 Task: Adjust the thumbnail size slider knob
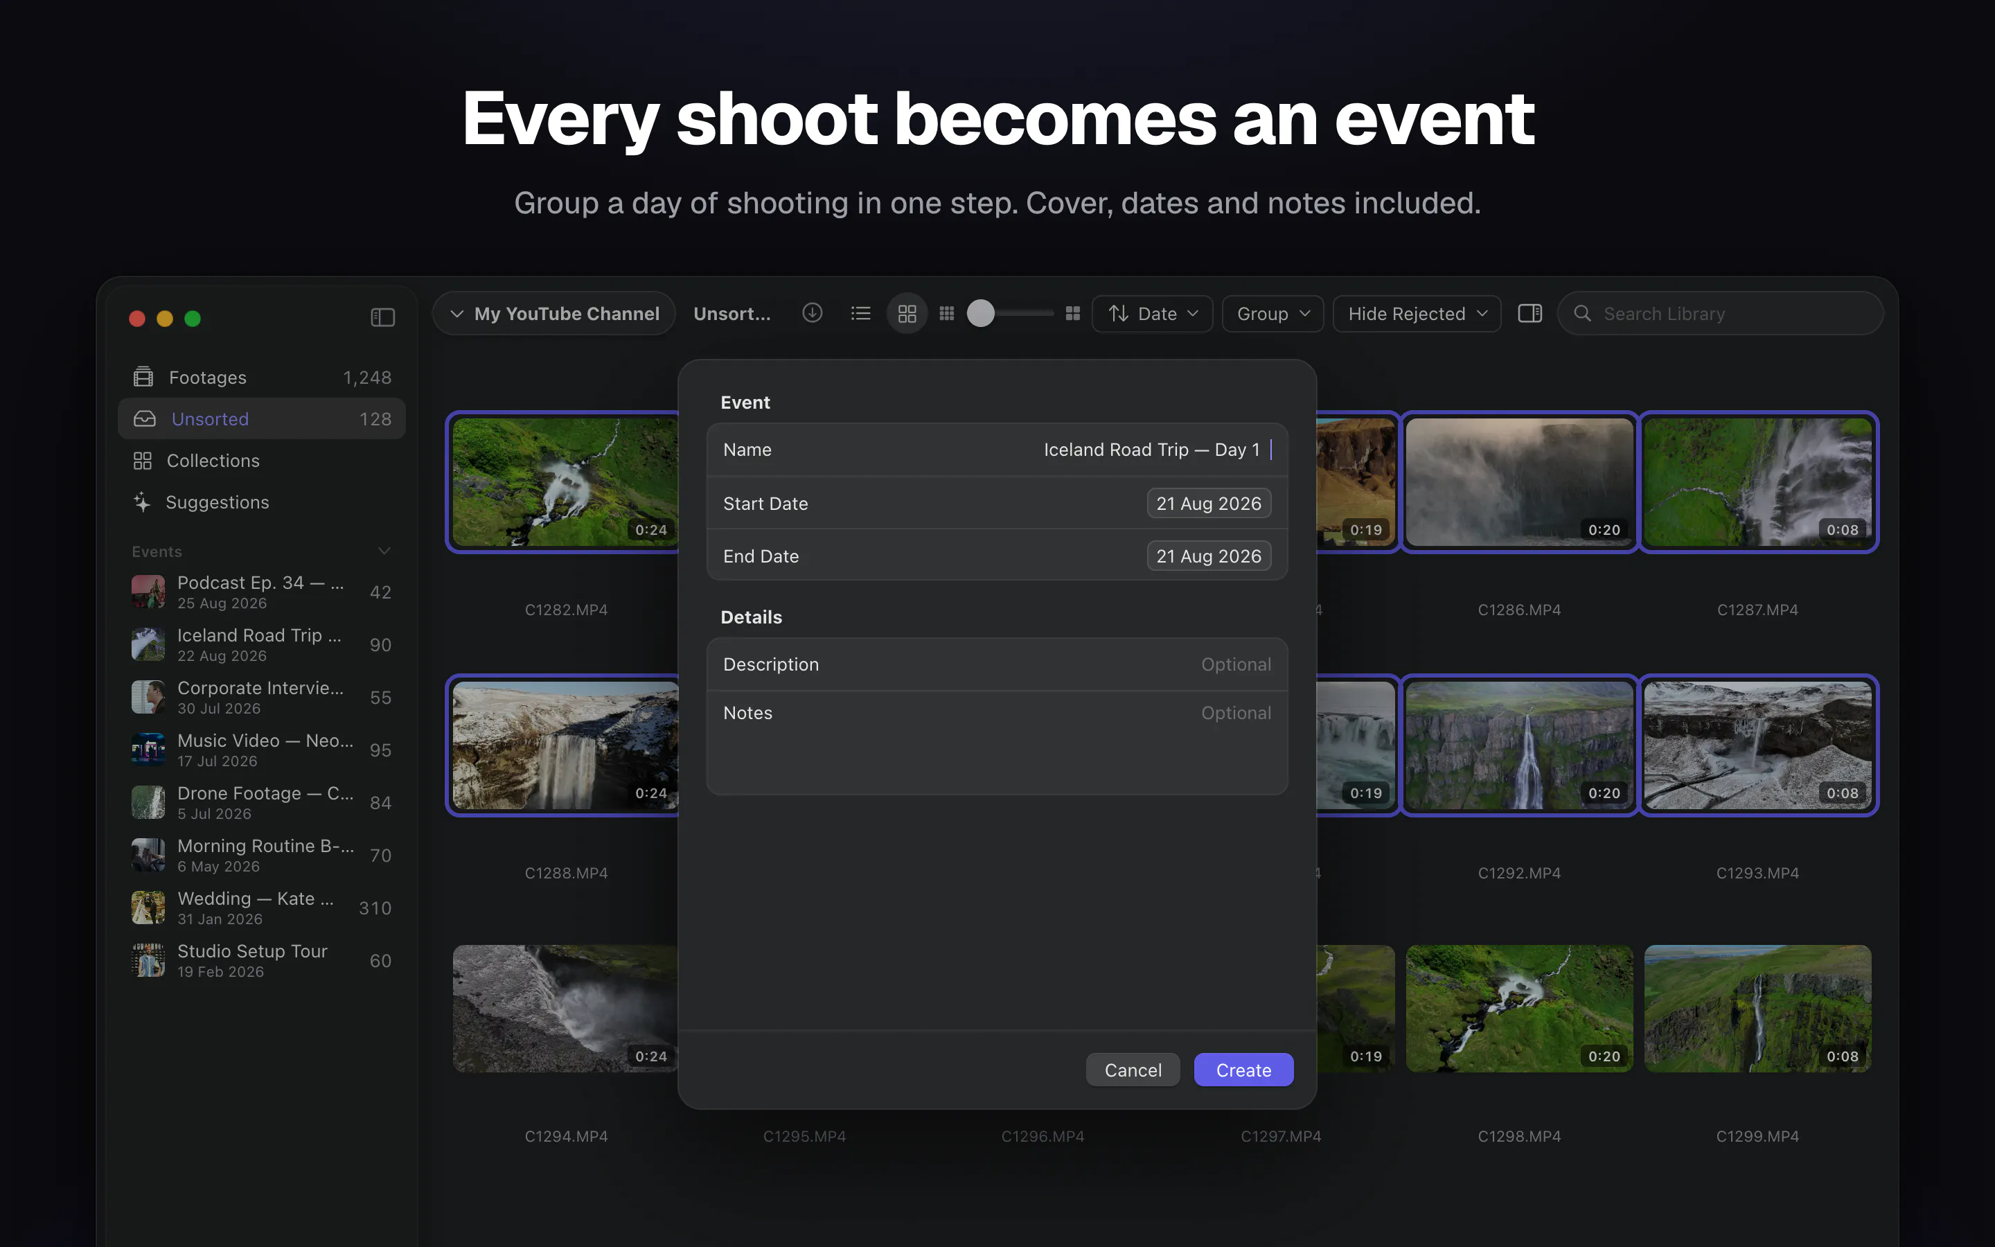pyautogui.click(x=980, y=313)
